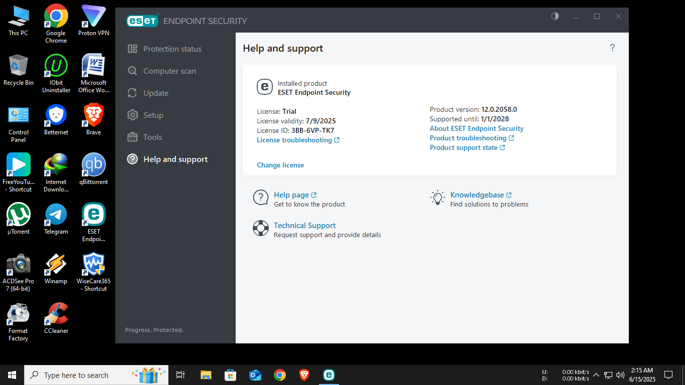
Task: Select Proton VPN desktop shortcut
Action: click(94, 21)
